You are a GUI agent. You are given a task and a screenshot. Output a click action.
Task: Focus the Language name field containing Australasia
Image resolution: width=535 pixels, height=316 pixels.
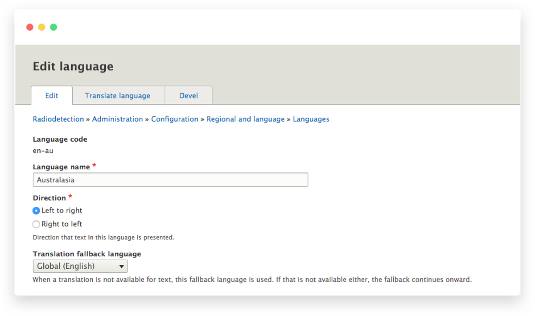(170, 180)
